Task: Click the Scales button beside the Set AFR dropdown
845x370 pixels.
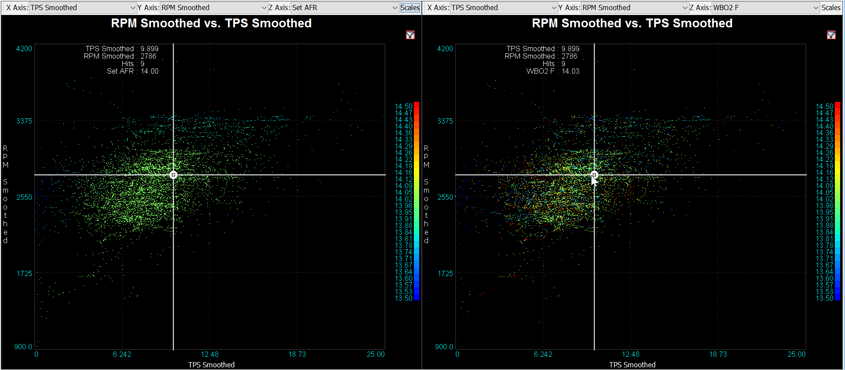Action: pyautogui.click(x=410, y=7)
